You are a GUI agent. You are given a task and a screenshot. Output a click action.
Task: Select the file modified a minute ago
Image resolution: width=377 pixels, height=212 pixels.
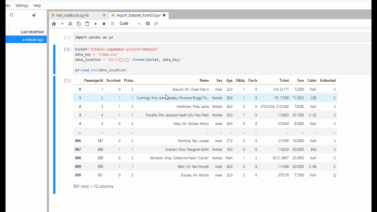[x=26, y=39]
